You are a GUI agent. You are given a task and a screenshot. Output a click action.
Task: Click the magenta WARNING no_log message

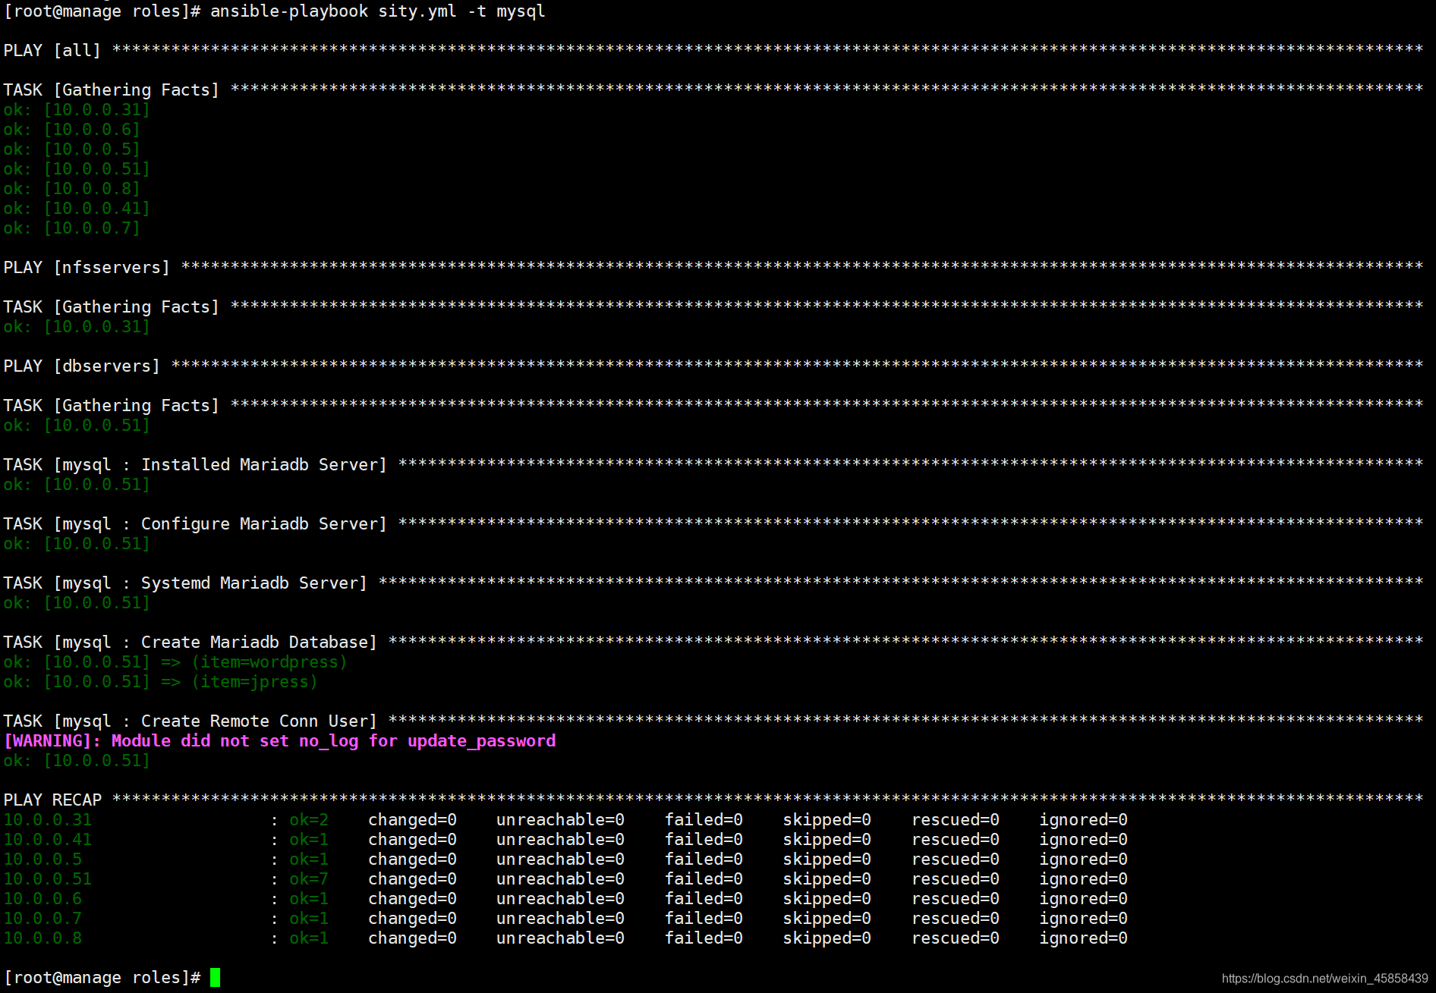(x=280, y=740)
